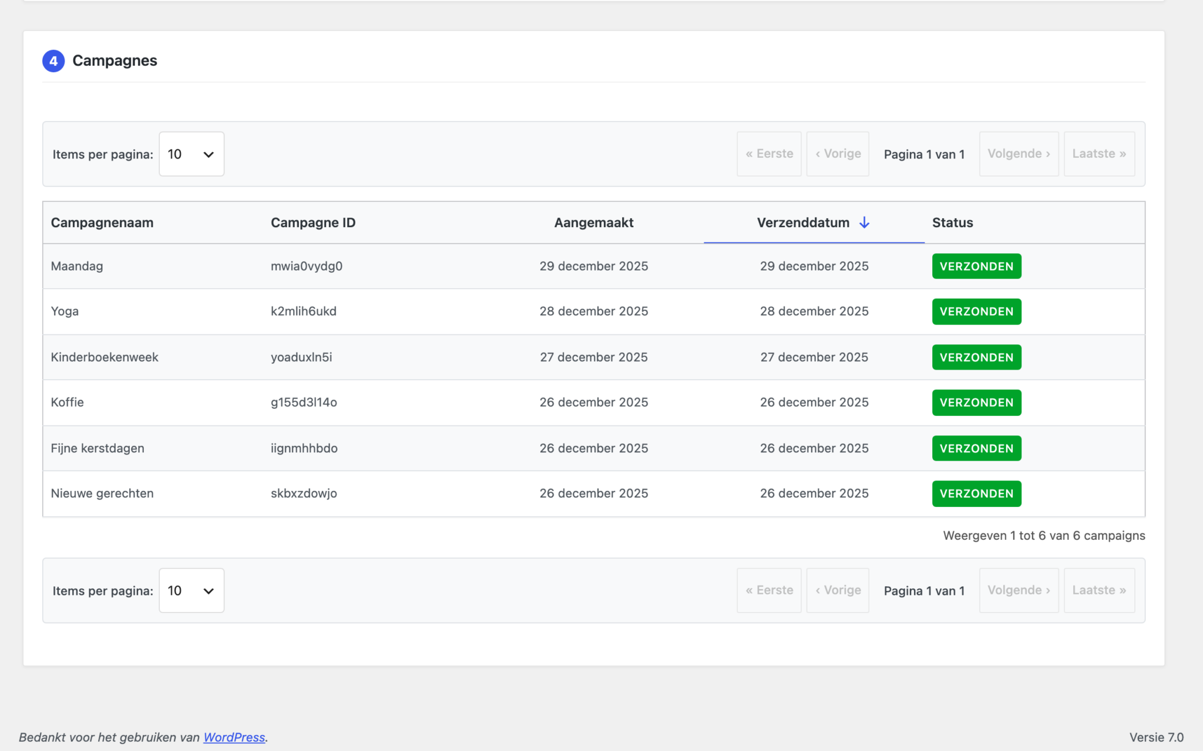
Task: Click VERZONDEN badge in Maandag row
Action: (x=976, y=266)
